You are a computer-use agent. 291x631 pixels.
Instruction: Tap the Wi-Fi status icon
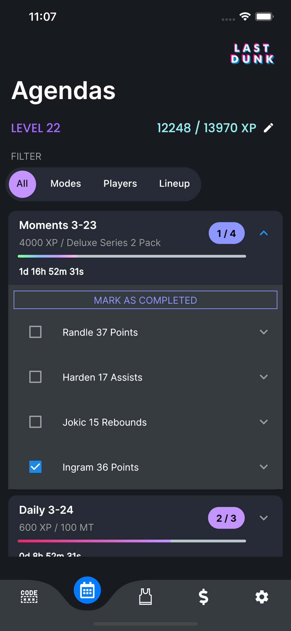[x=245, y=16]
